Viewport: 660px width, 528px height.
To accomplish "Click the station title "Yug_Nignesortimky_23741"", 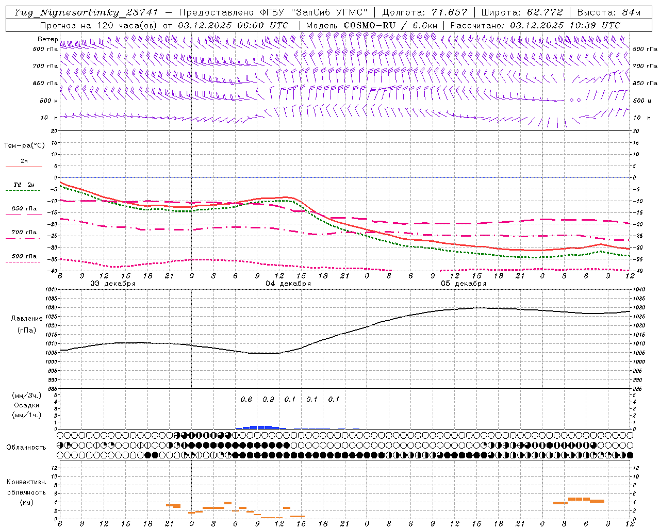I will click(x=86, y=12).
